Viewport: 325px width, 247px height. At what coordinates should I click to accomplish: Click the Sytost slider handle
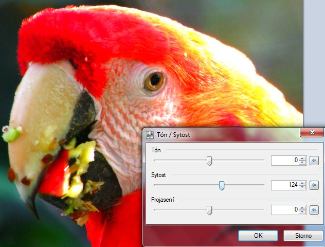coord(222,185)
